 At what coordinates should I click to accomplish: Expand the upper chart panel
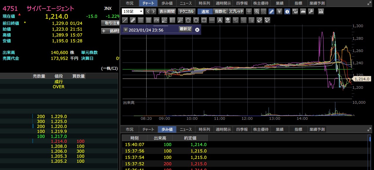pos(369,3)
